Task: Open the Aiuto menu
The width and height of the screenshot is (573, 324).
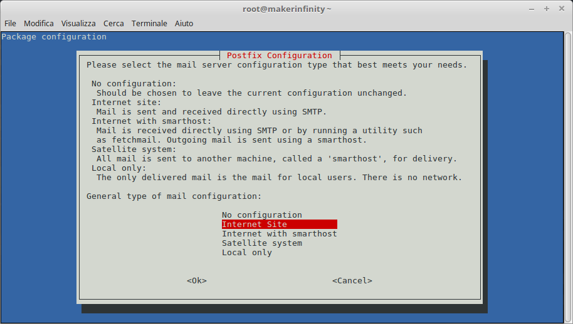Action: 184,23
